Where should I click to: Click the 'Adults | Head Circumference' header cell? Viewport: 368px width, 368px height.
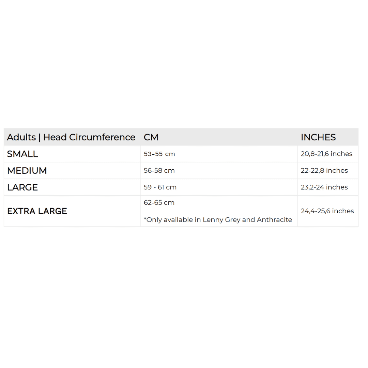click(71, 137)
